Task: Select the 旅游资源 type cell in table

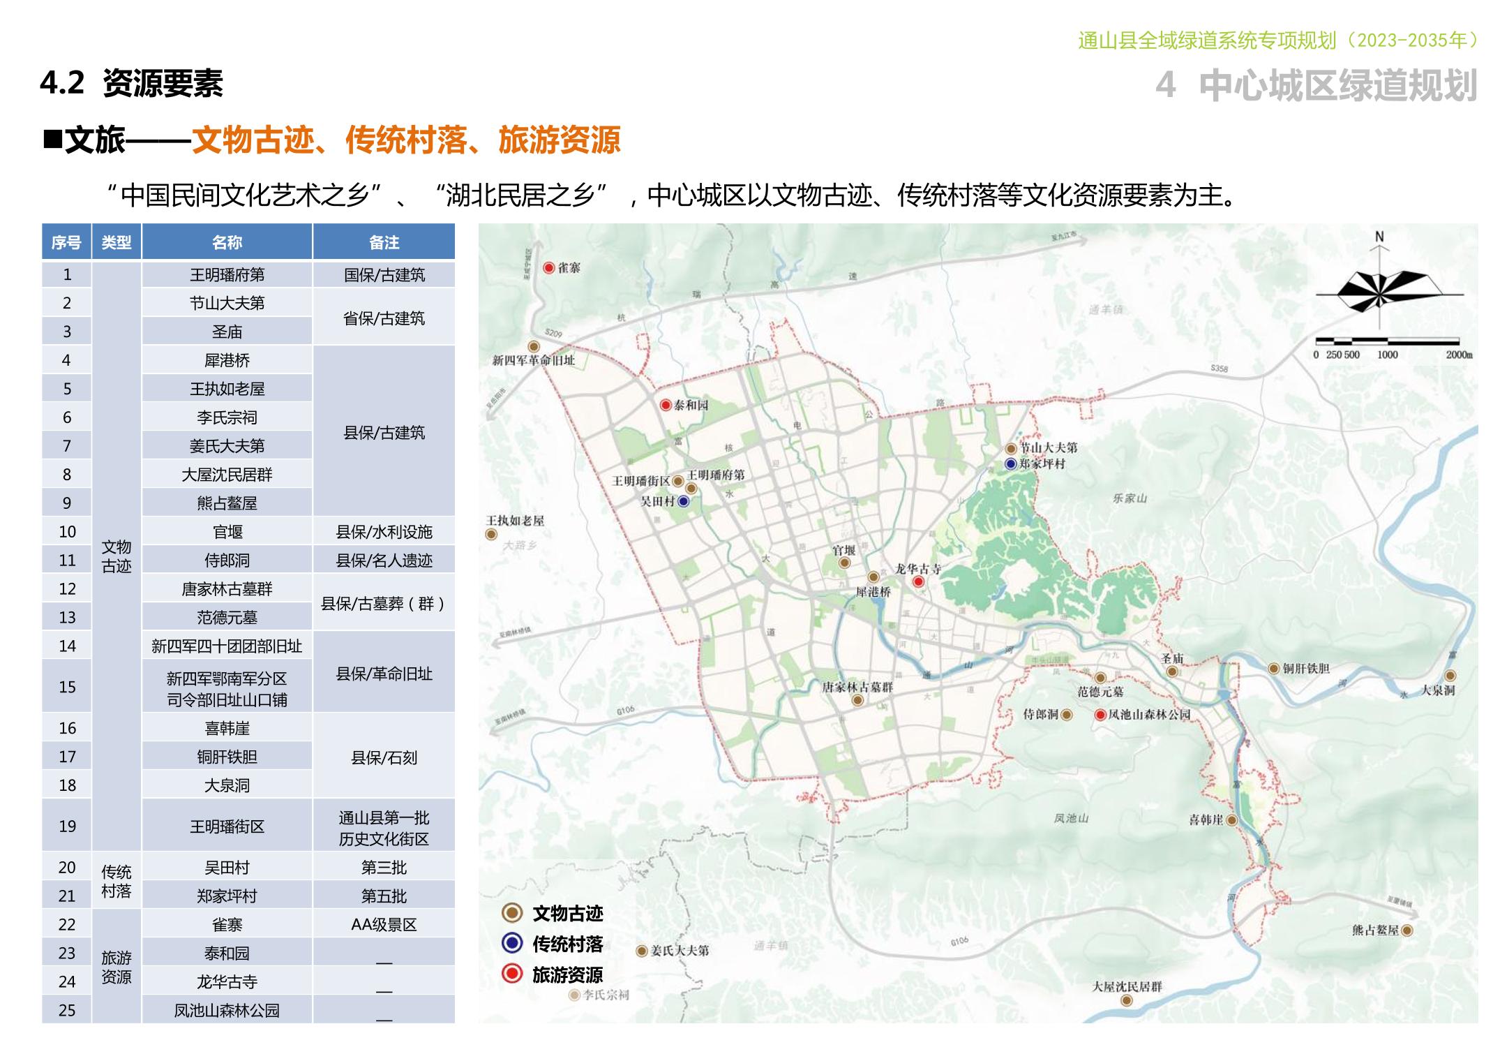Action: click(117, 967)
